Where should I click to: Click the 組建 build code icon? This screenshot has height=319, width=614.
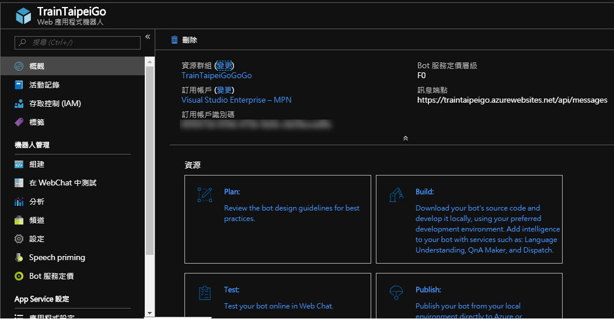[x=19, y=164]
